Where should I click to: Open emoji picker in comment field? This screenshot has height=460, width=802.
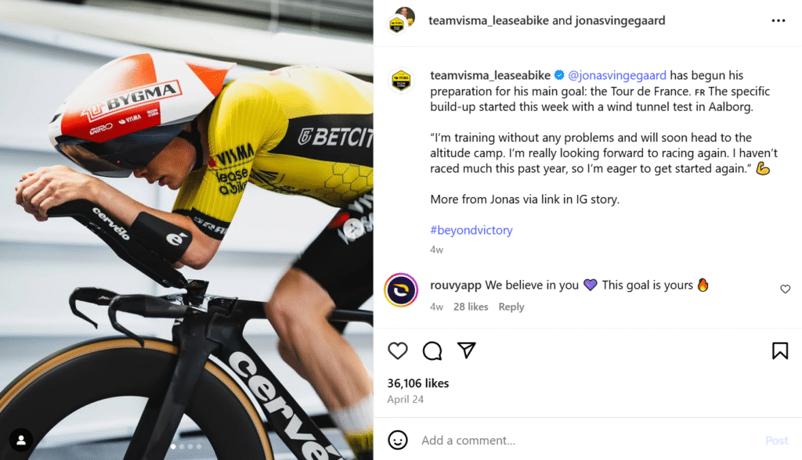(398, 440)
